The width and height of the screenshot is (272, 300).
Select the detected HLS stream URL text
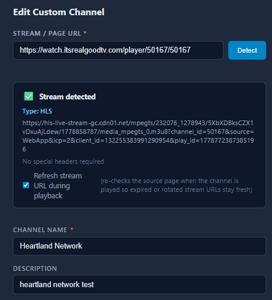[138, 136]
